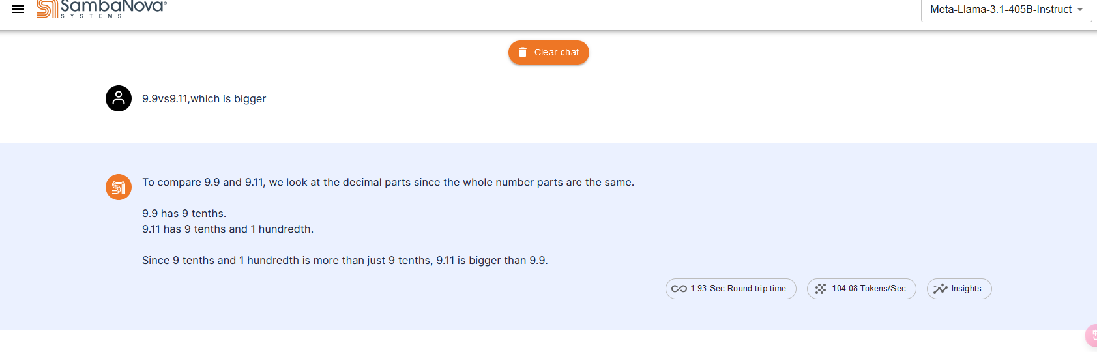The width and height of the screenshot is (1097, 352).
Task: Click the user message '9.9vs9.11,which is bigger'
Action: point(204,98)
